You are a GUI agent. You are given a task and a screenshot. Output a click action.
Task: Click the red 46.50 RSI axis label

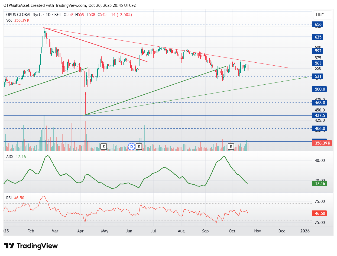319,213
